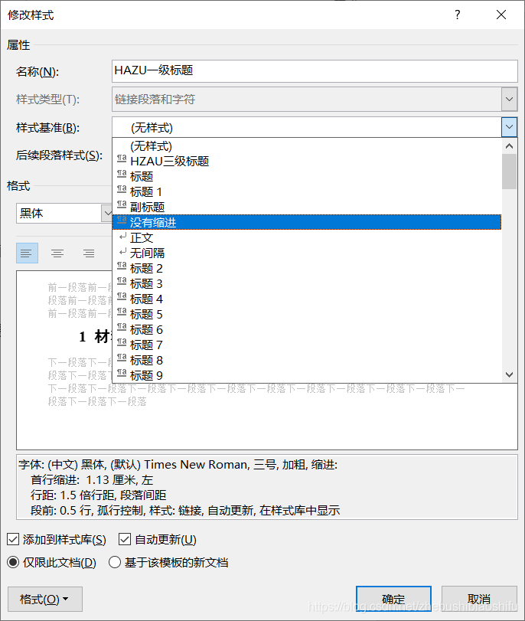Expand the 格式 options button menu

[x=44, y=600]
